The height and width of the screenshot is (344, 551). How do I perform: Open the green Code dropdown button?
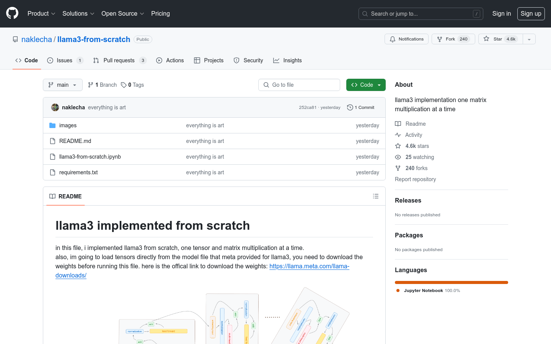coord(366,85)
